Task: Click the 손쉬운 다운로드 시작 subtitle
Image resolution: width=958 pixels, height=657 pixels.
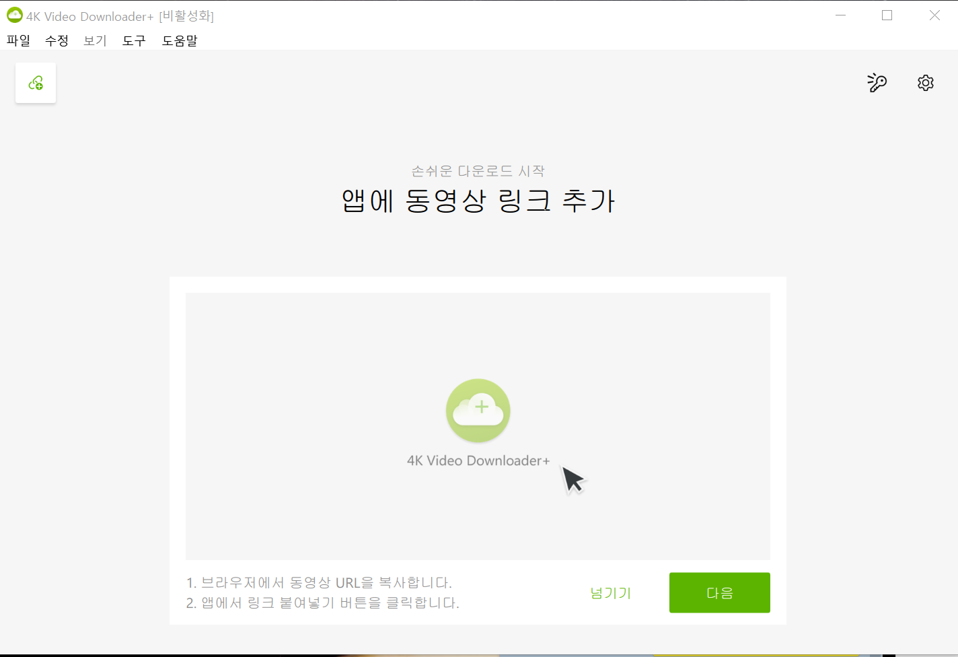Action: pos(478,171)
